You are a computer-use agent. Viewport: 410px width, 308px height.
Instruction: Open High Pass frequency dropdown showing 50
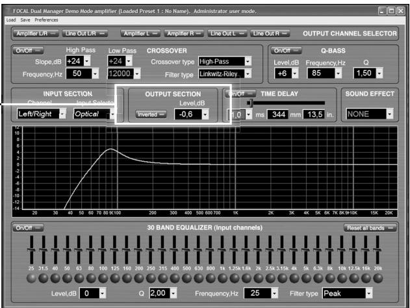click(x=95, y=73)
